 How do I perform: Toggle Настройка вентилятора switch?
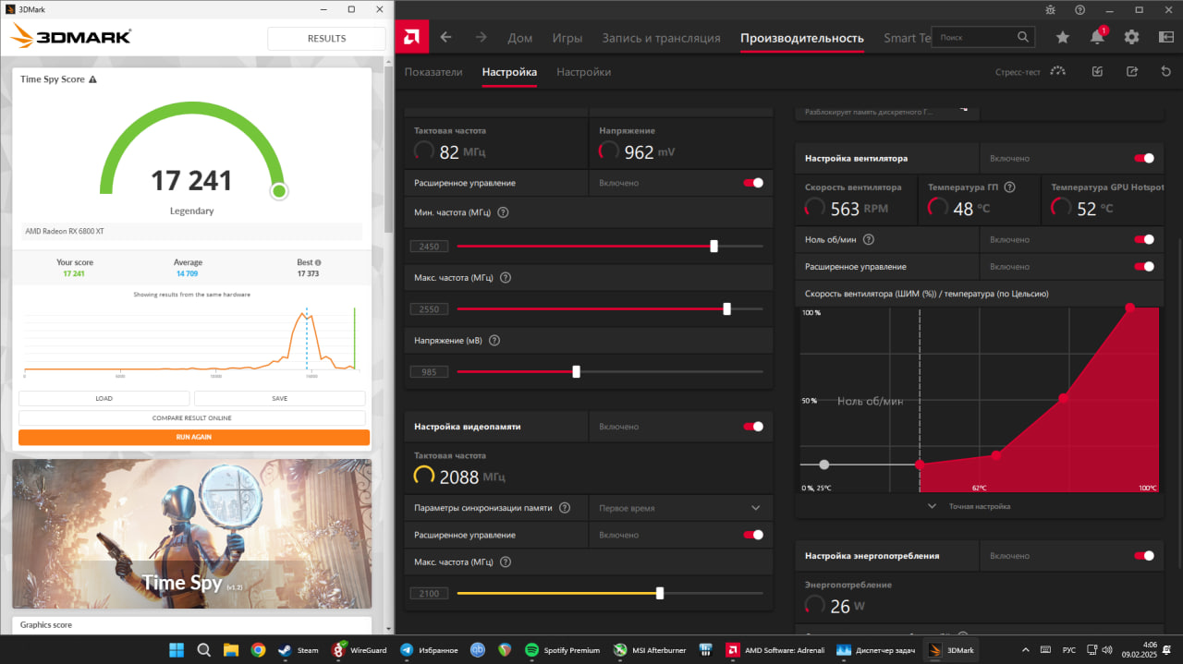coord(1144,158)
